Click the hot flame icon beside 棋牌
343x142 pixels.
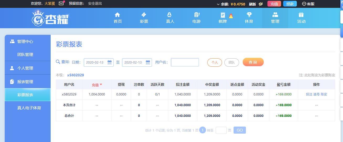click(x=231, y=16)
